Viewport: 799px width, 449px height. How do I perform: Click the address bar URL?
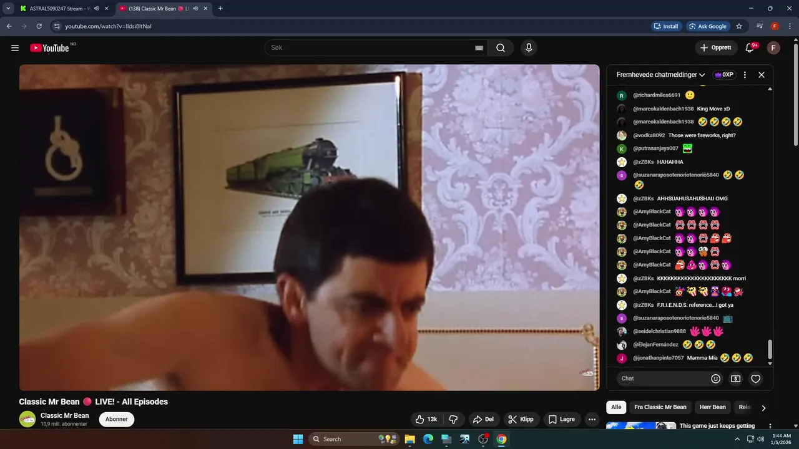click(x=108, y=26)
